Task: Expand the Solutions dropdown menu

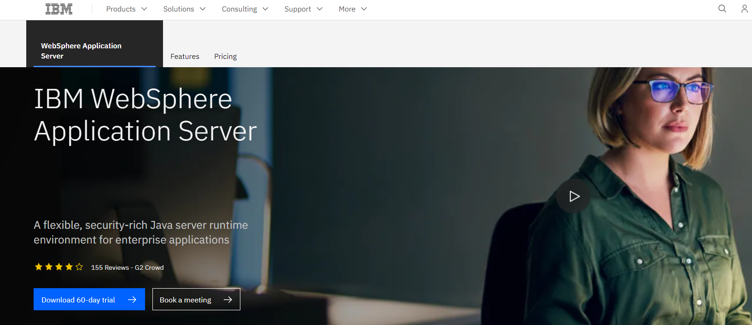Action: tap(184, 9)
